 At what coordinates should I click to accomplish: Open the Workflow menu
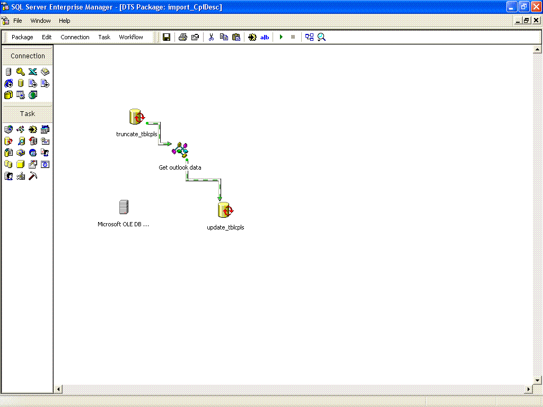[x=131, y=37]
